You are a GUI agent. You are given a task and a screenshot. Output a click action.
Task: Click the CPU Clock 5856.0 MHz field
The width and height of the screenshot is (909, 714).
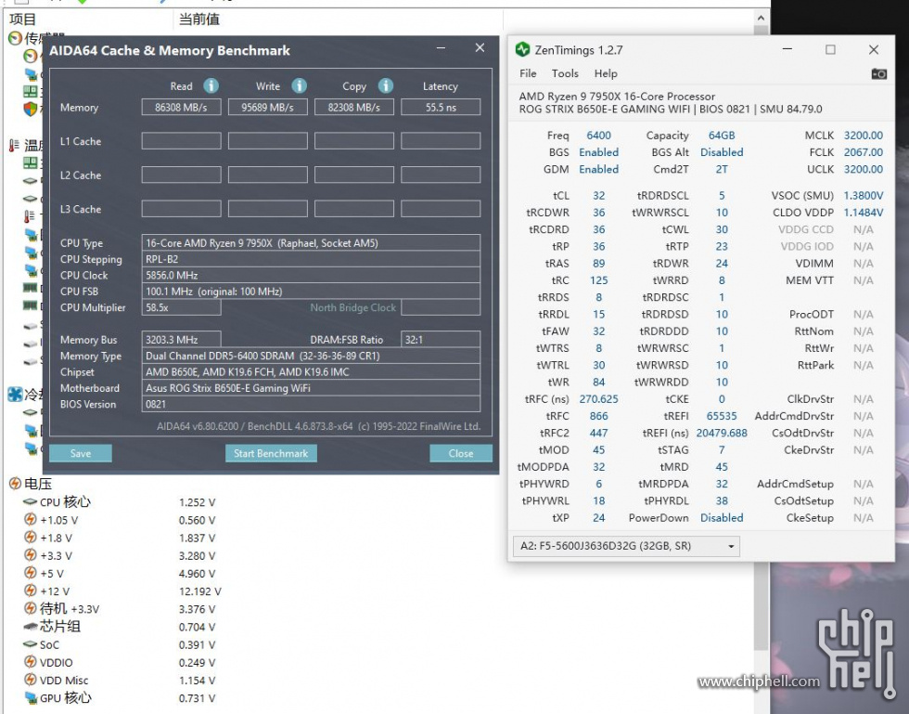(x=311, y=275)
